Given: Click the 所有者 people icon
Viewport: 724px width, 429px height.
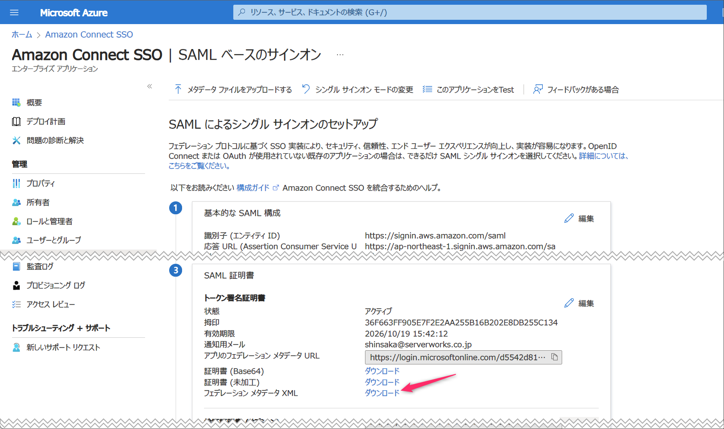Looking at the screenshot, I should (16, 202).
